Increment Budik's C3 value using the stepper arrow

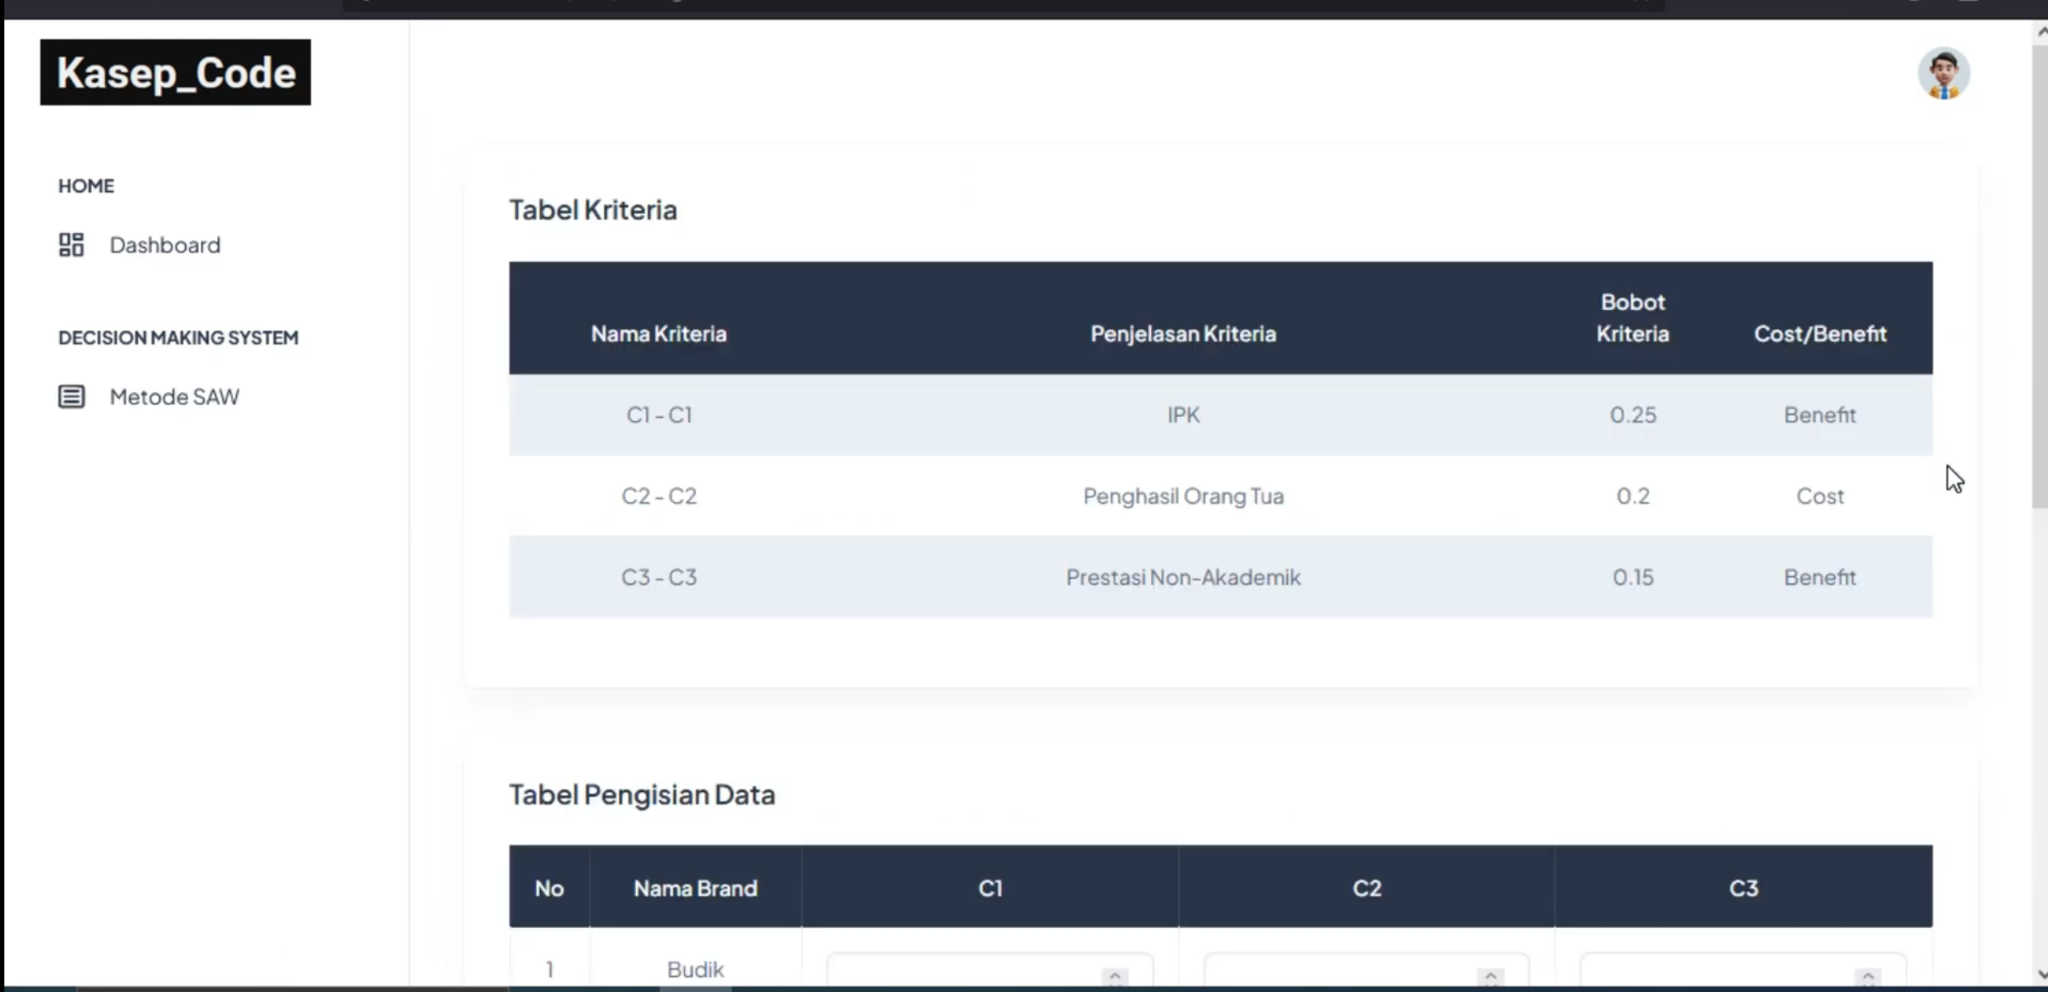(1868, 977)
